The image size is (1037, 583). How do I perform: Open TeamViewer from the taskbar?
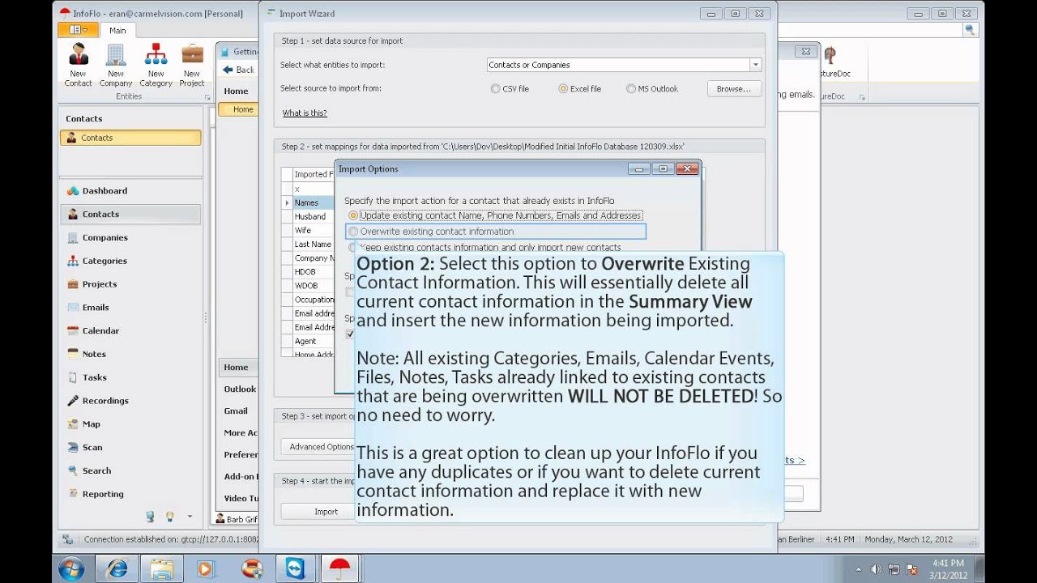point(296,568)
